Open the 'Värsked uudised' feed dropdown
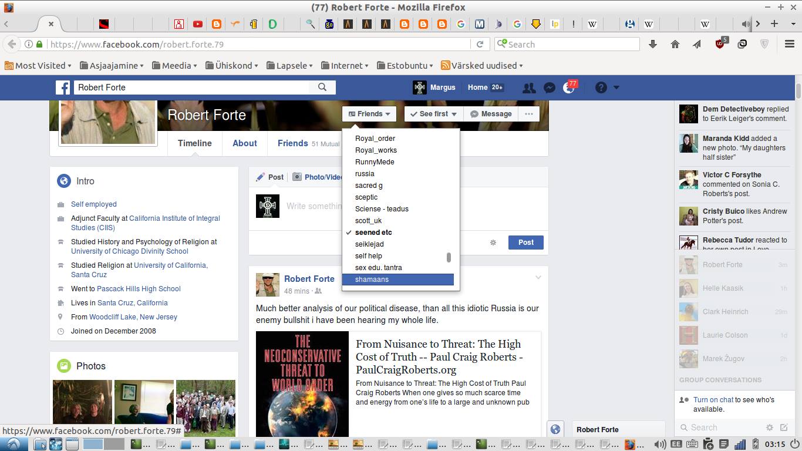 [x=482, y=66]
